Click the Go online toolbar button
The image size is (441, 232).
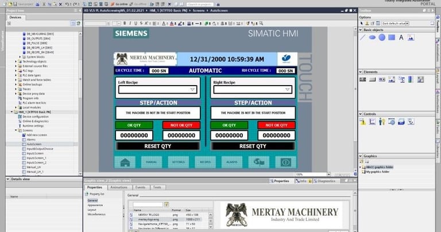click(119, 4)
